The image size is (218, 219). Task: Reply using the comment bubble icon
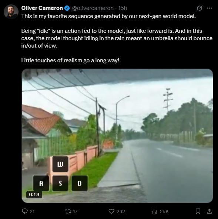[25, 211]
